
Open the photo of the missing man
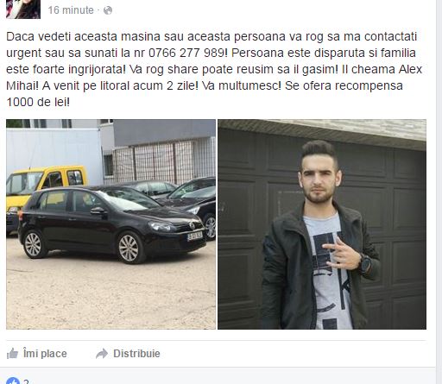tap(322, 224)
